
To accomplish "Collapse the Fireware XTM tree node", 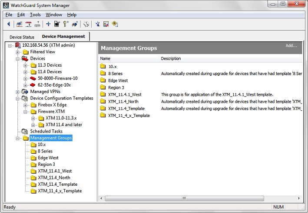I will [25, 111].
